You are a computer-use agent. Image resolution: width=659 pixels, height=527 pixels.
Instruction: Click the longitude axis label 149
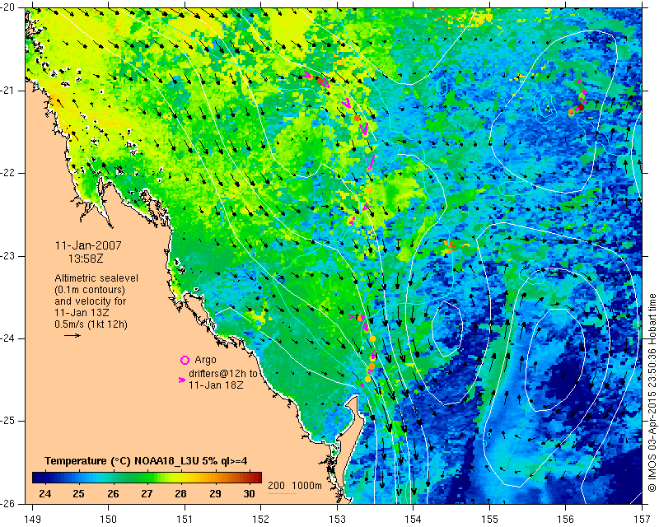pos(32,520)
